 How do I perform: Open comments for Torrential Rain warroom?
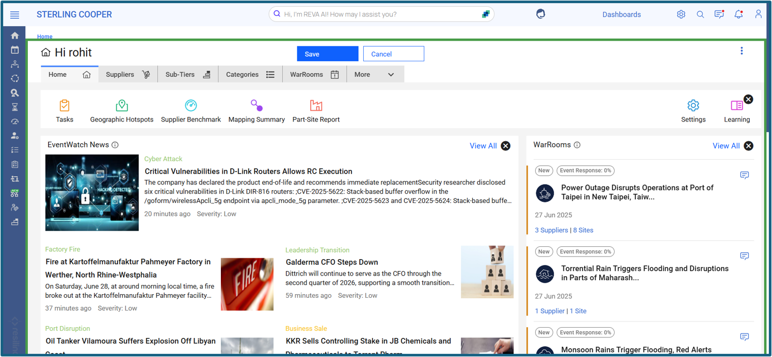click(744, 256)
